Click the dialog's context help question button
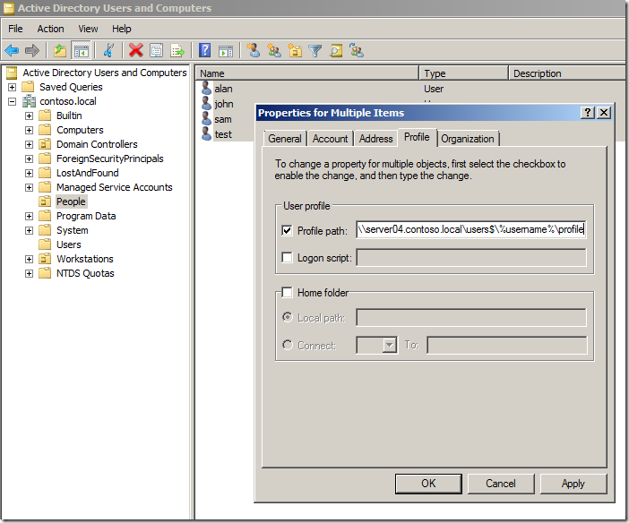The width and height of the screenshot is (629, 523). pos(587,113)
